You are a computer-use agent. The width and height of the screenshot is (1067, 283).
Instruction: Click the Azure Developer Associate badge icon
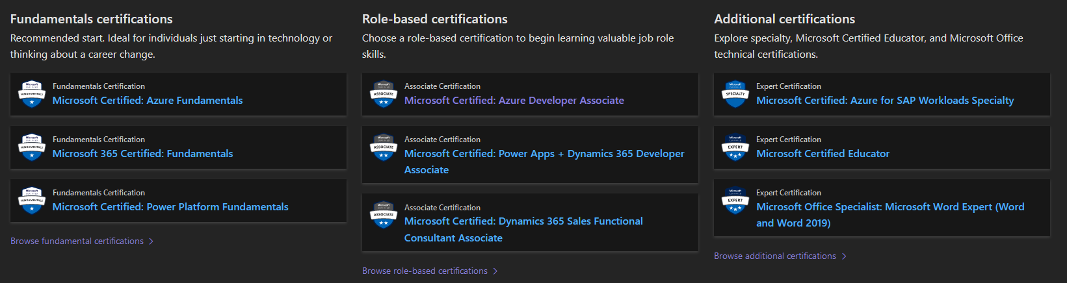(x=384, y=94)
